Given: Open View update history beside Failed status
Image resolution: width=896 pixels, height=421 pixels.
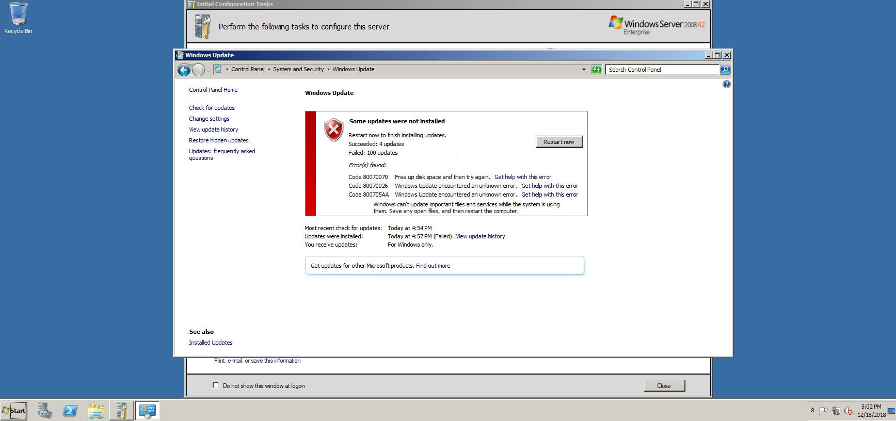Looking at the screenshot, I should 481,236.
